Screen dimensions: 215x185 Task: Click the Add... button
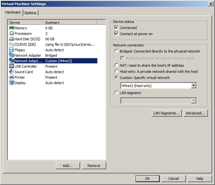tap(67, 166)
